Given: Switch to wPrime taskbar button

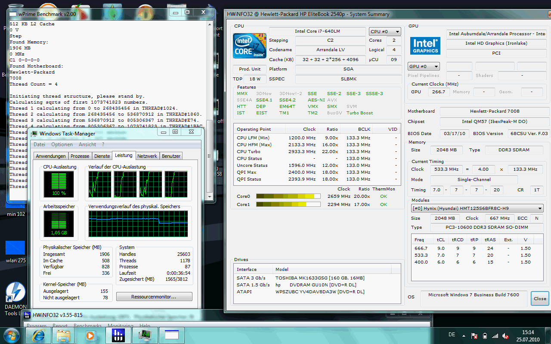Looking at the screenshot, I should click(171, 335).
